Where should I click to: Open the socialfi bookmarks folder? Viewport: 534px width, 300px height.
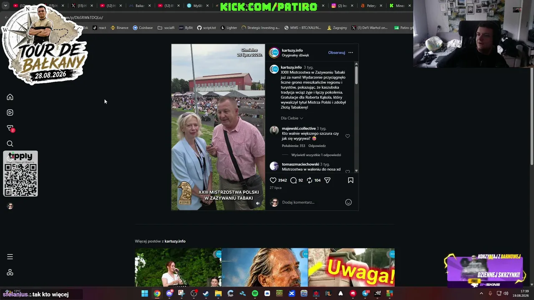(x=166, y=28)
